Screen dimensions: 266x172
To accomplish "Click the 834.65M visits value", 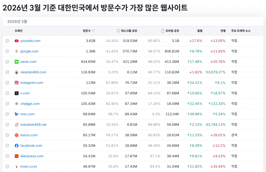I will tap(88, 62).
